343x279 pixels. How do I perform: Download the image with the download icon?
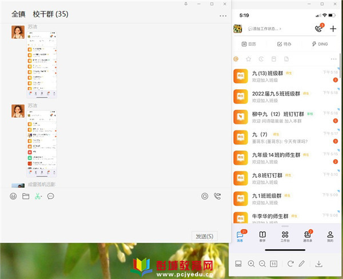(319, 264)
